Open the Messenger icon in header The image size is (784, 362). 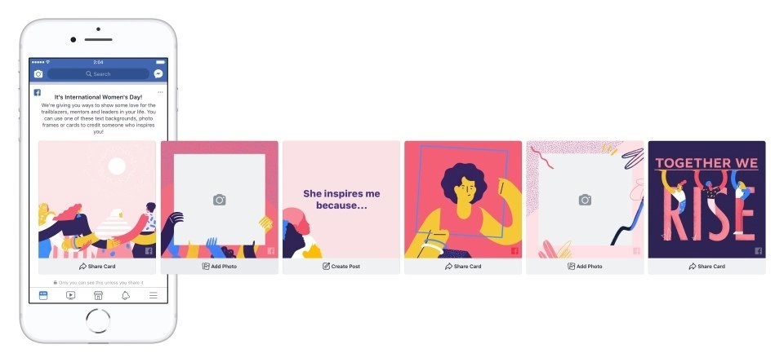click(x=158, y=74)
